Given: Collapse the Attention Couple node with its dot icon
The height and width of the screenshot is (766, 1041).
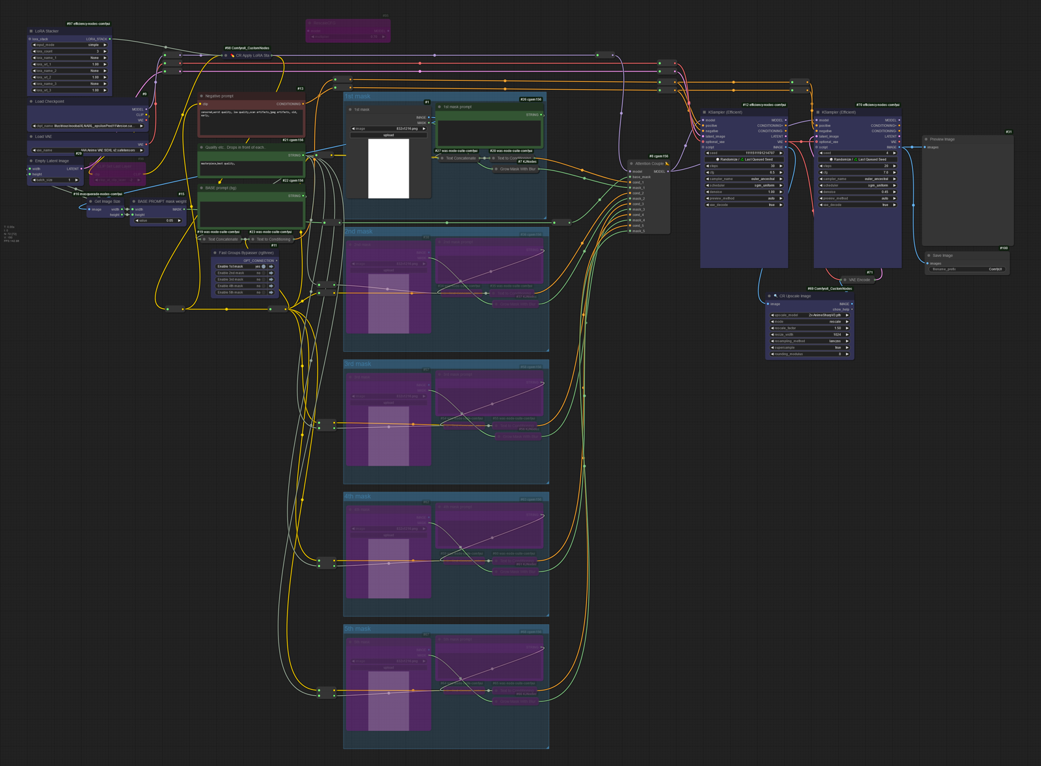Looking at the screenshot, I should 630,163.
